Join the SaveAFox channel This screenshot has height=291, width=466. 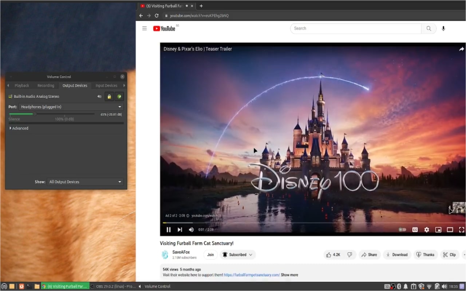point(210,255)
